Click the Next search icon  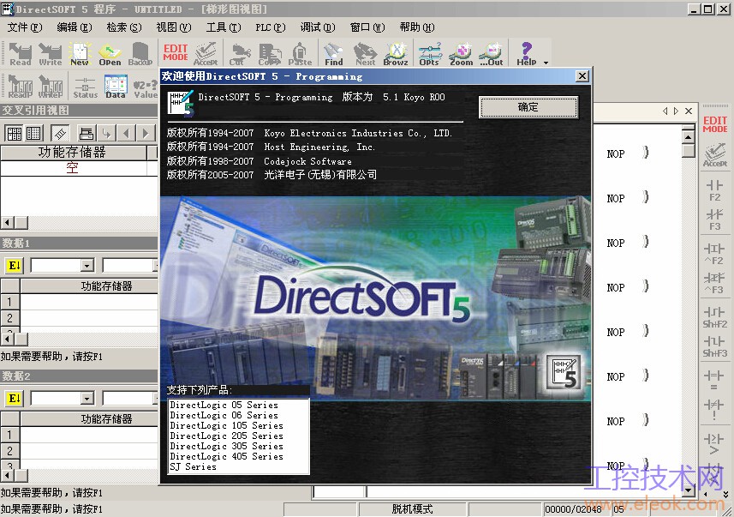click(x=365, y=53)
